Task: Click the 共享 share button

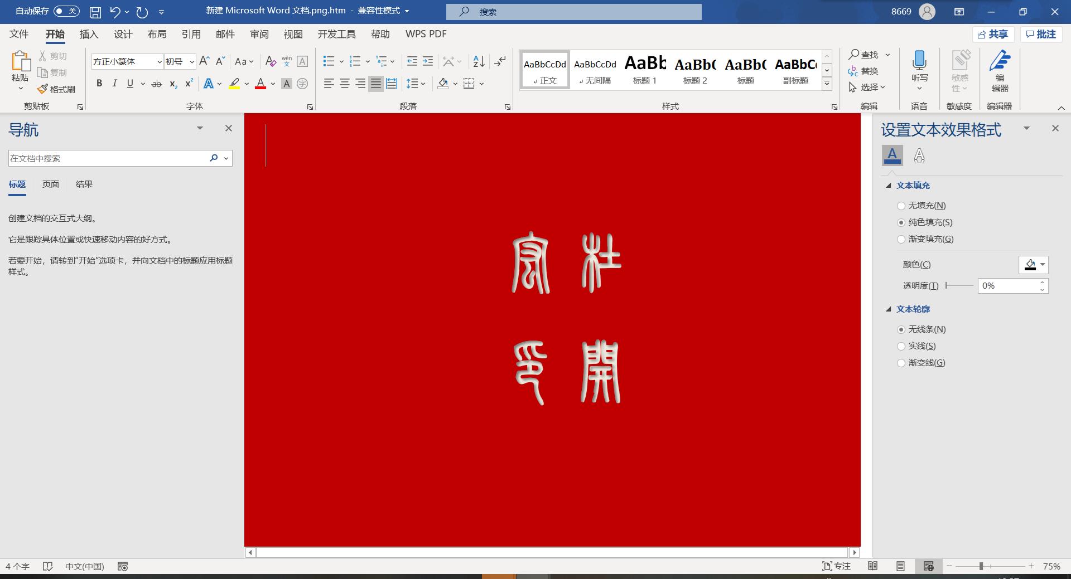Action: 993,34
